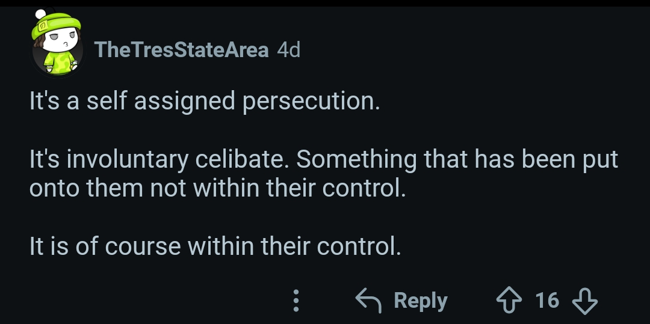The width and height of the screenshot is (650, 324).
Task: Tap the vote score showing 16
Action: coord(547,300)
